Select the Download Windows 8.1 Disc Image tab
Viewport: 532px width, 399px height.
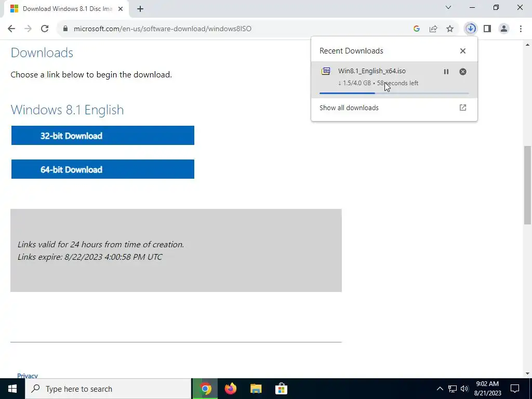(66, 9)
